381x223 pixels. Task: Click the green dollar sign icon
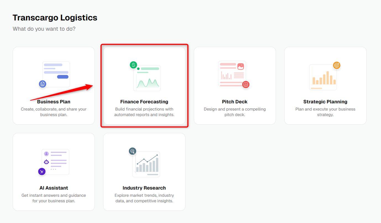134,65
